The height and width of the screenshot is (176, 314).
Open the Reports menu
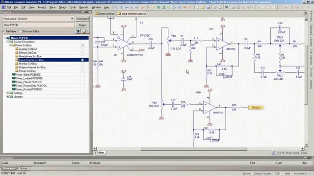tap(84, 7)
